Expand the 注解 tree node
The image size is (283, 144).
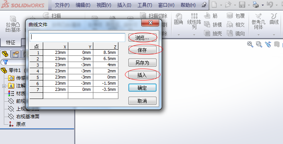[x=4, y=86]
